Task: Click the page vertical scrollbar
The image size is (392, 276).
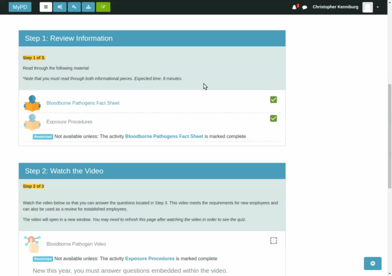Action: (x=389, y=137)
